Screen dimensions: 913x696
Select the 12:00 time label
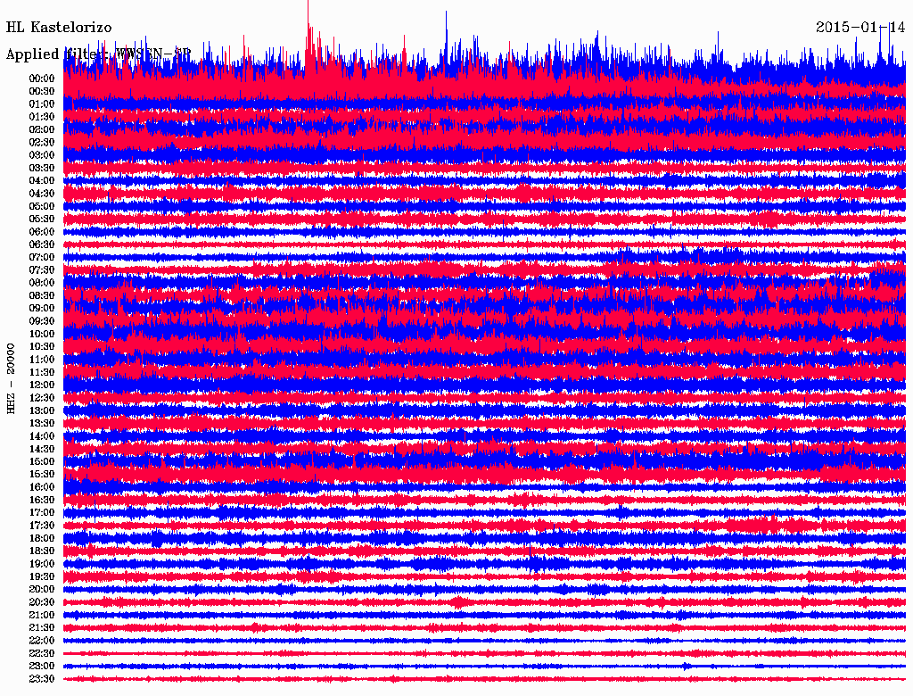point(42,385)
